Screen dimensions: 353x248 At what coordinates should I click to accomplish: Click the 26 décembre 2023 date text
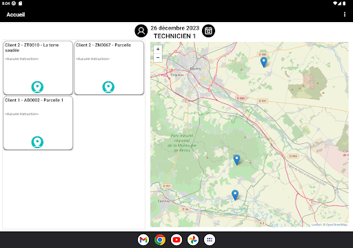click(175, 28)
